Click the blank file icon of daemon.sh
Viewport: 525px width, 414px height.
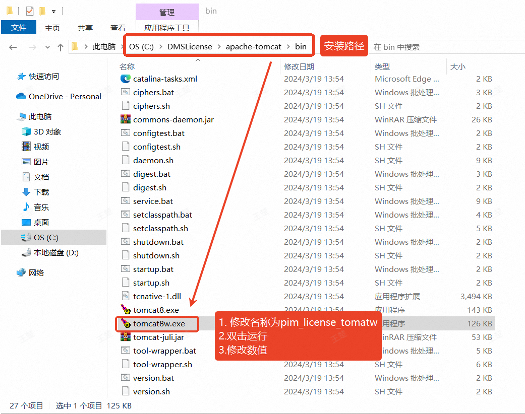pyautogui.click(x=126, y=160)
